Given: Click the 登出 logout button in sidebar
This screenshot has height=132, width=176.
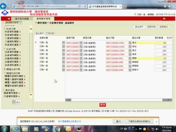Looking at the screenshot, I should [17, 102].
